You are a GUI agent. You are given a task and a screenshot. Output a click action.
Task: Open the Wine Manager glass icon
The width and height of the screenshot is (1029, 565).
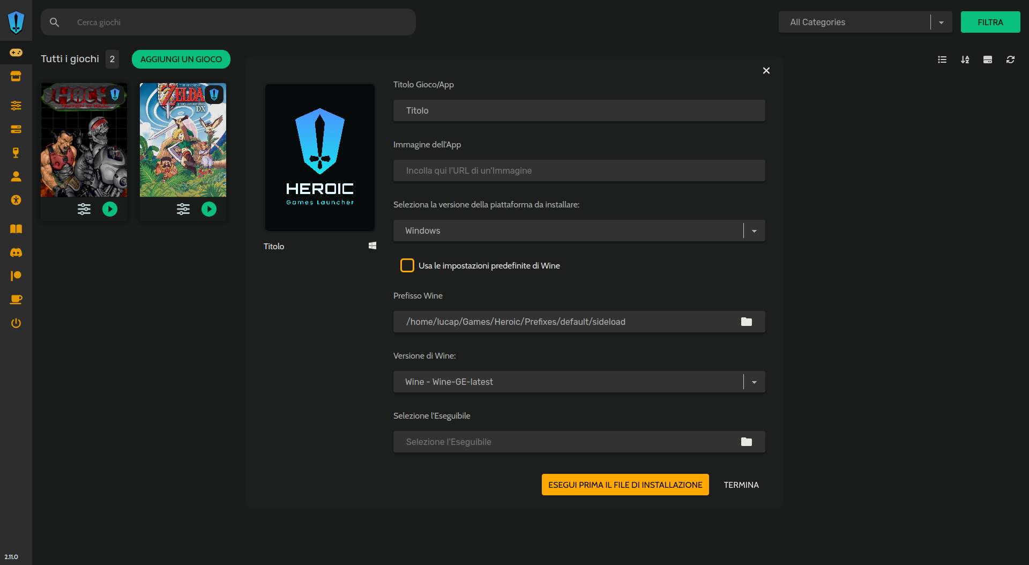click(16, 153)
